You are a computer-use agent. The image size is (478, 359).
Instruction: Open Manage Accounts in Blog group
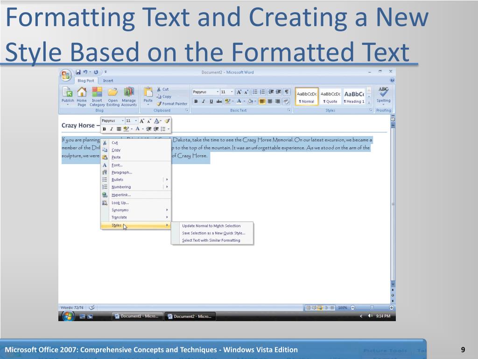[x=129, y=96]
